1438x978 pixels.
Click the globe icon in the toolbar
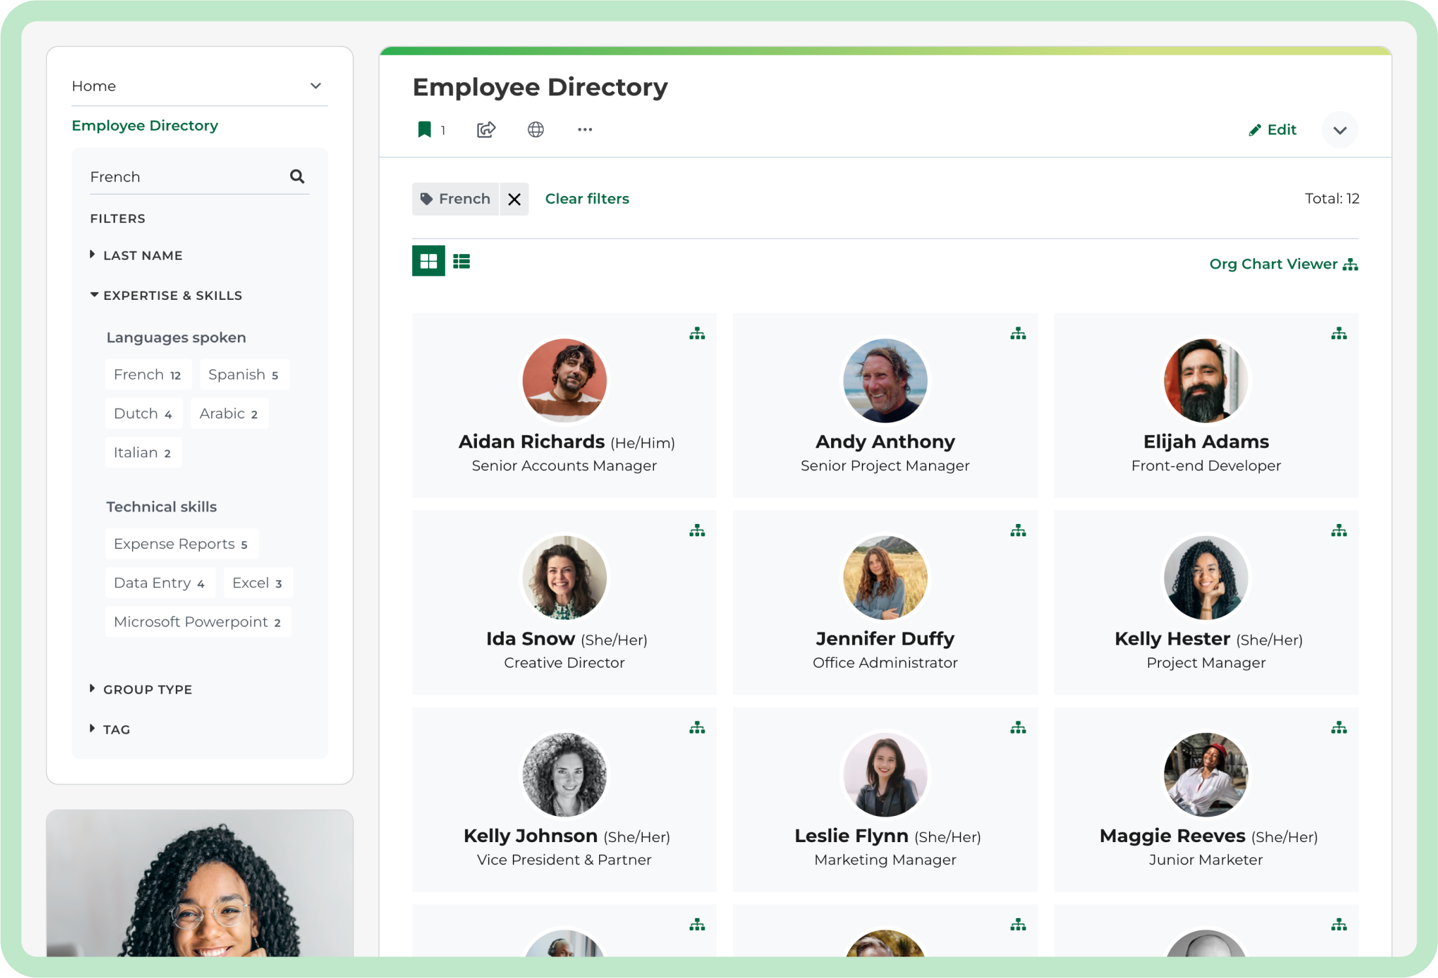pyautogui.click(x=536, y=129)
